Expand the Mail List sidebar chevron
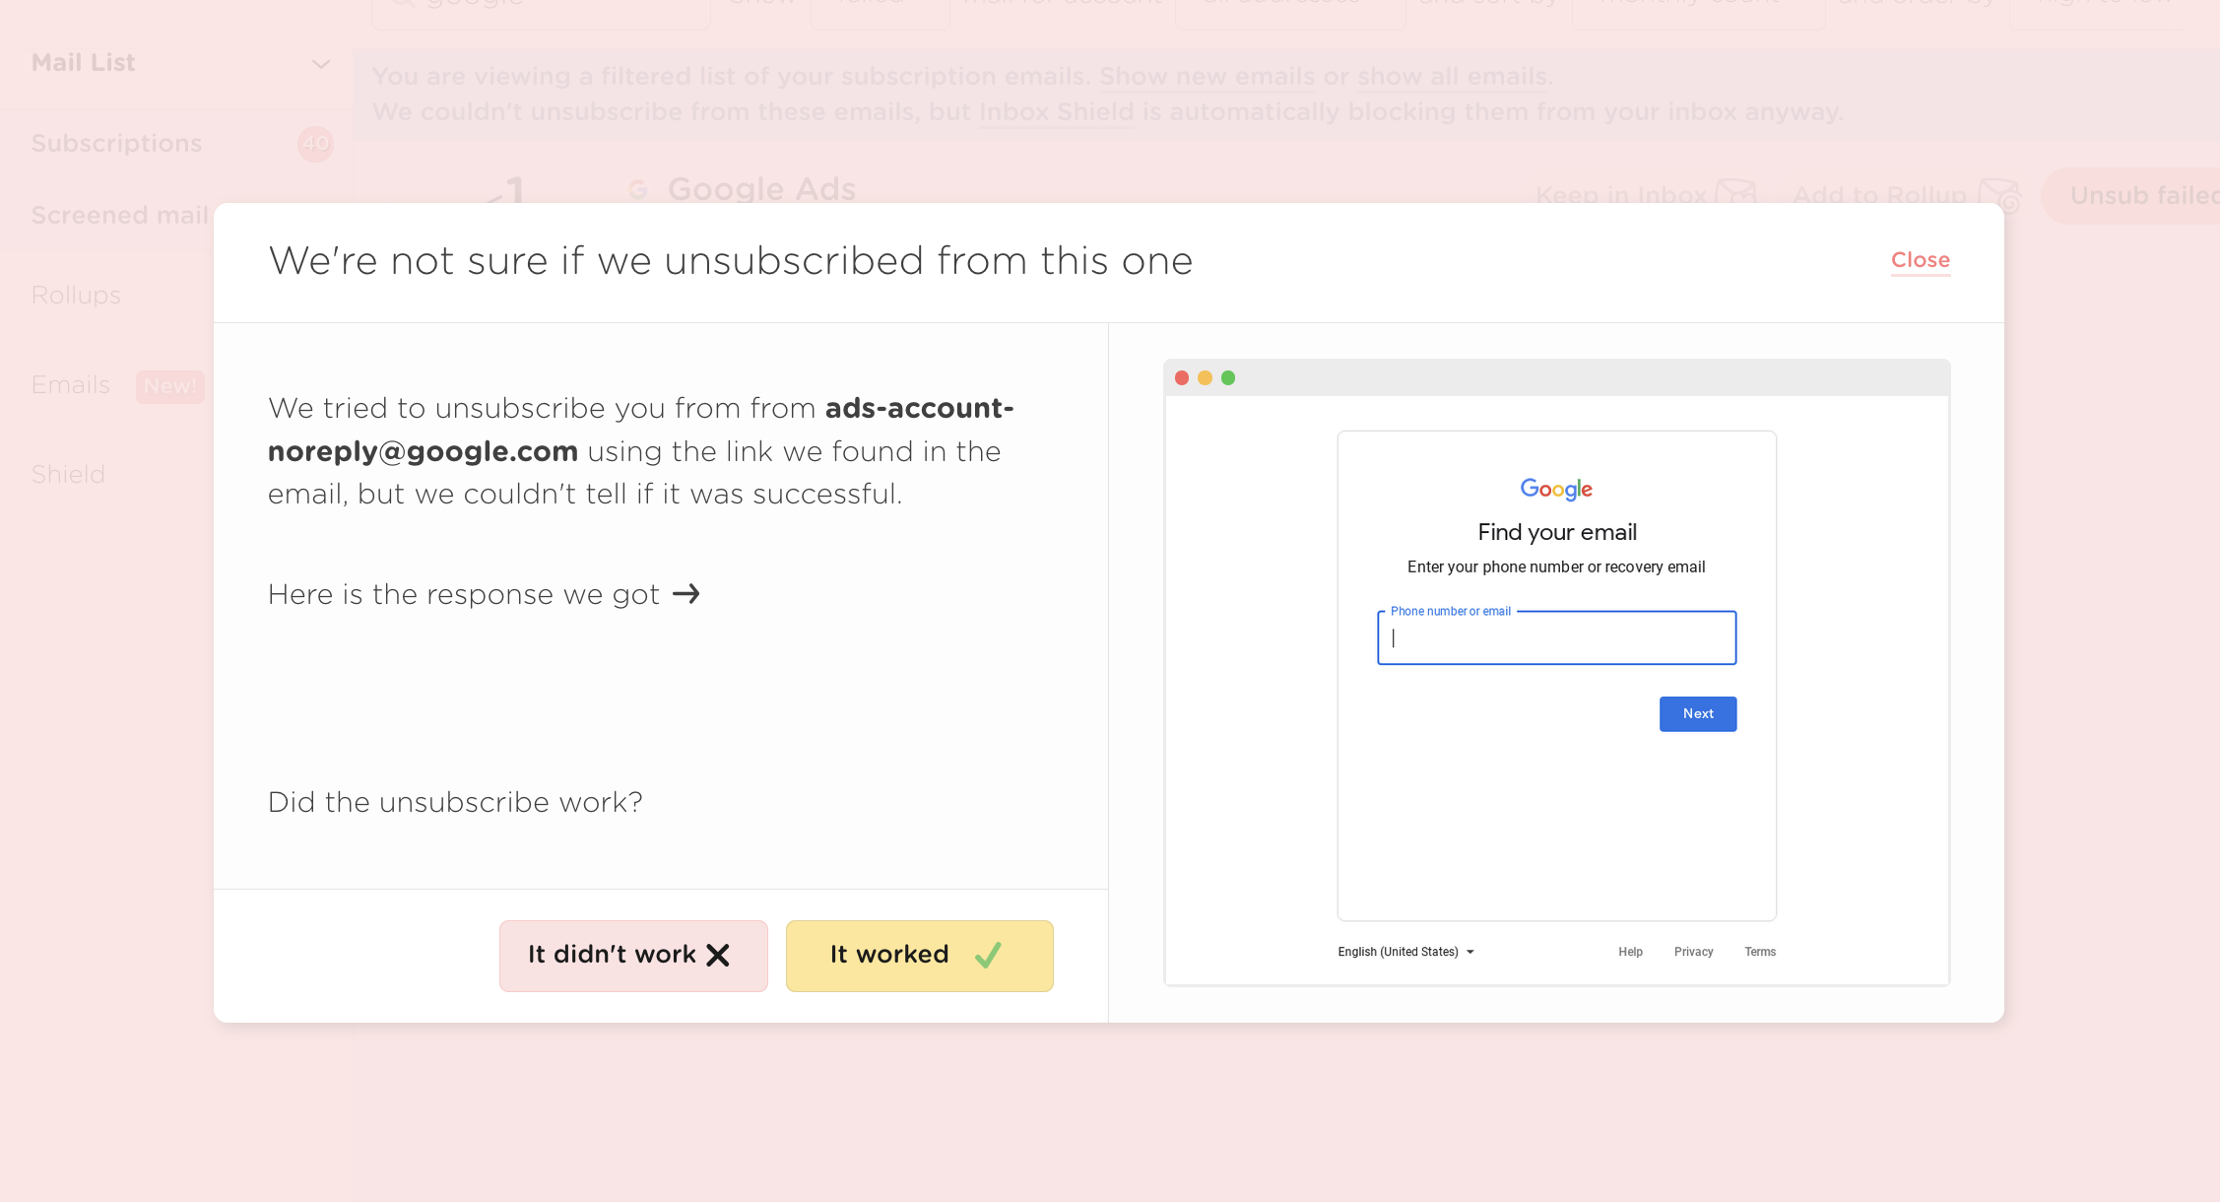Viewport: 2220px width, 1202px height. 320,64
